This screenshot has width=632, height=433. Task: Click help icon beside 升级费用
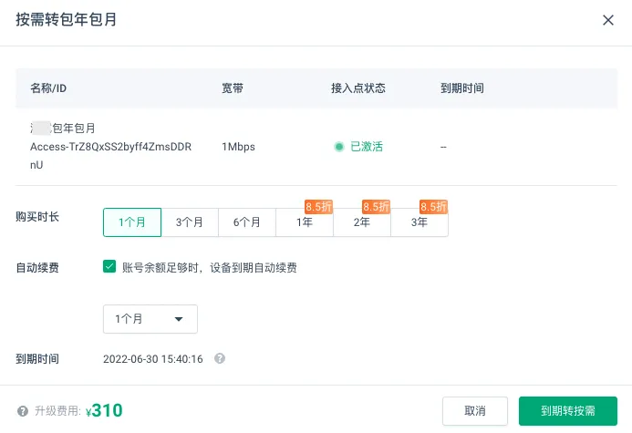pyautogui.click(x=23, y=411)
